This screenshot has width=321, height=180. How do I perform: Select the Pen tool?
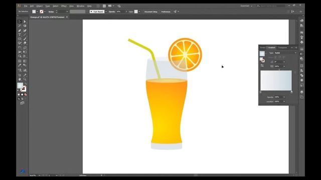pos(20,30)
